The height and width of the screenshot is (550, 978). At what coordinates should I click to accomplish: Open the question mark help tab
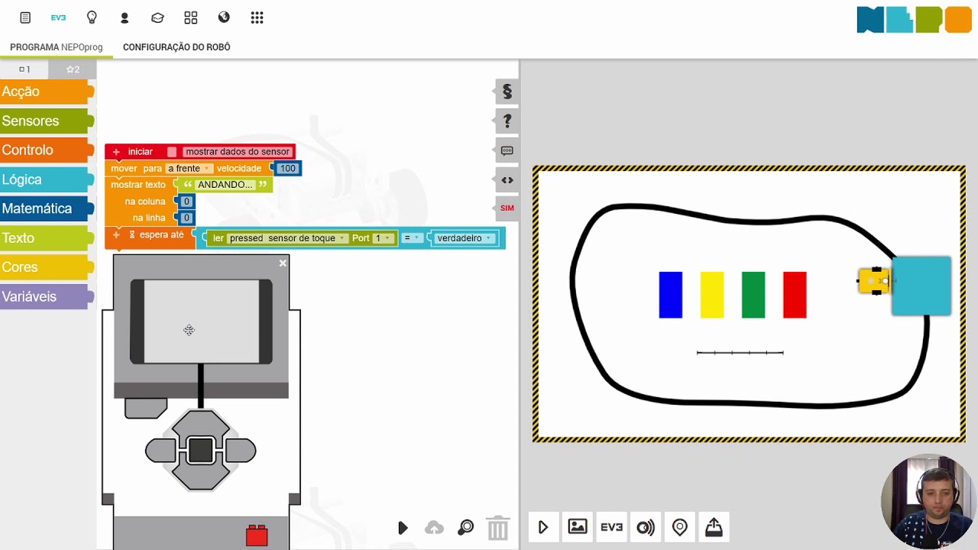507,121
